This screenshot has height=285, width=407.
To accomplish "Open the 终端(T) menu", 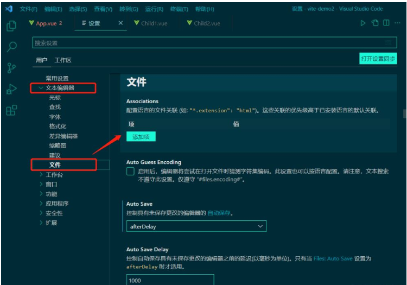I will 179,9.
